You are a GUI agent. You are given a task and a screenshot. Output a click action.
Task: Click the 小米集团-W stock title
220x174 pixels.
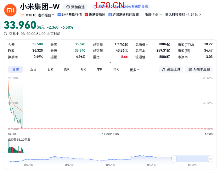40,7
